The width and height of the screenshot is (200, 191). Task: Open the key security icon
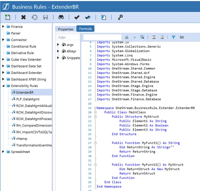(120, 17)
